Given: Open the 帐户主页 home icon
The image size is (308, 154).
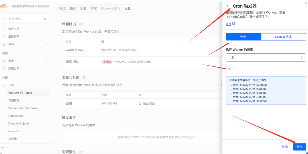Looking at the screenshot, I should click(4, 29).
